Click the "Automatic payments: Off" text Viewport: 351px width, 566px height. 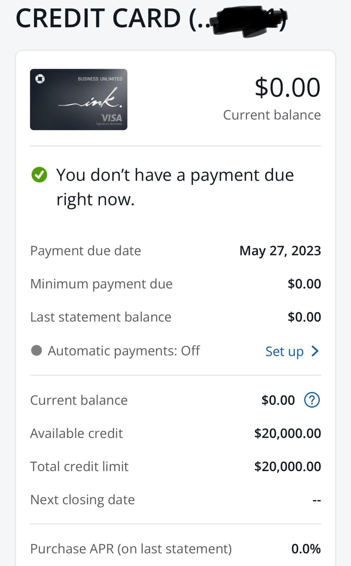click(124, 351)
